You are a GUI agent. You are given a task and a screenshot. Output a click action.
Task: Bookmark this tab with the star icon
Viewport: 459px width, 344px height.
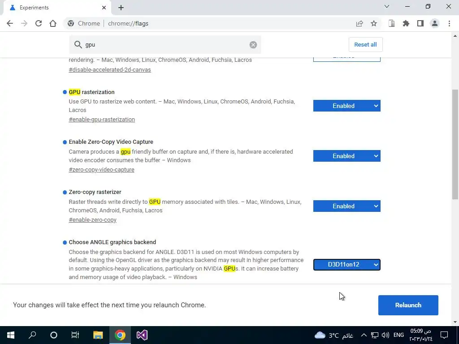374,23
